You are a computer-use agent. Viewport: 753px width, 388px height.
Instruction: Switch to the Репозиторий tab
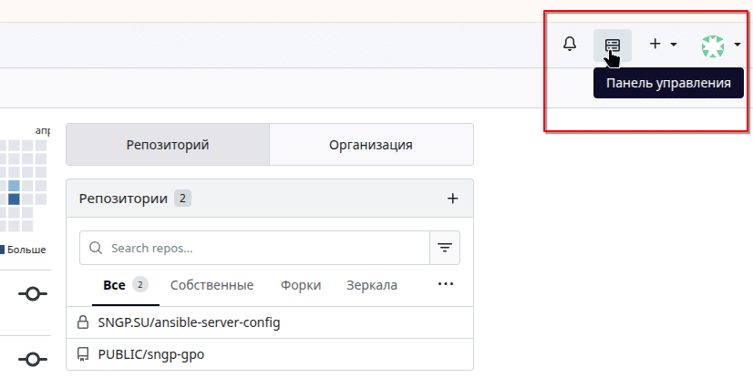point(168,144)
